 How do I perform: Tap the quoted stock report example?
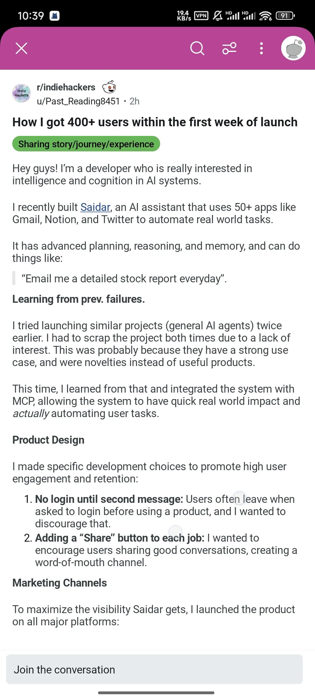pos(124,279)
